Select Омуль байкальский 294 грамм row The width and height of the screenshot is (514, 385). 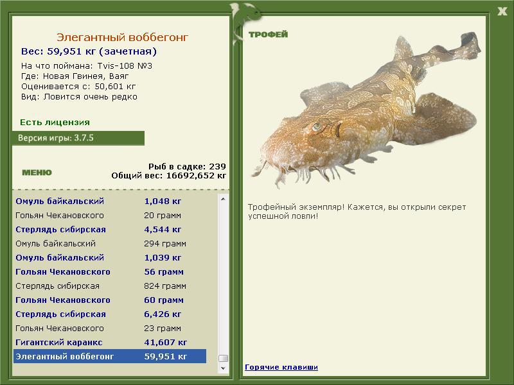click(110, 244)
